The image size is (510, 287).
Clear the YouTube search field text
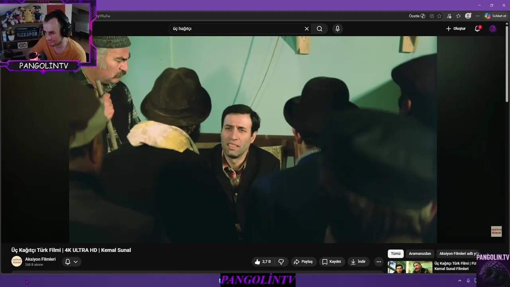[x=307, y=29]
